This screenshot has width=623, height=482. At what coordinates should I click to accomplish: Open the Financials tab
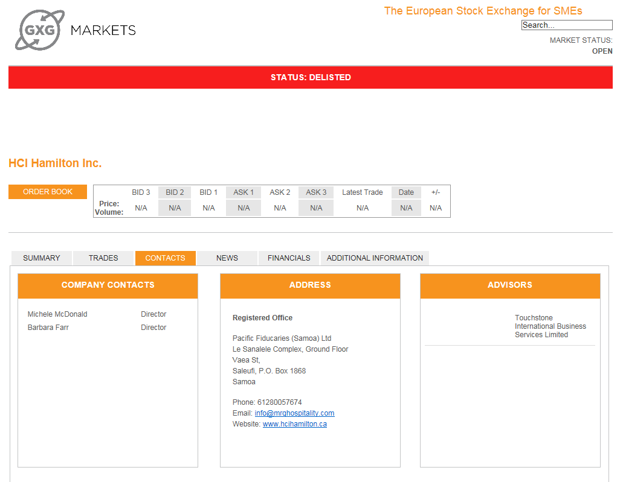[x=289, y=258]
